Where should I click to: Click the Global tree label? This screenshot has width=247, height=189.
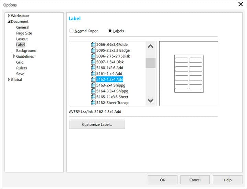click(16, 79)
